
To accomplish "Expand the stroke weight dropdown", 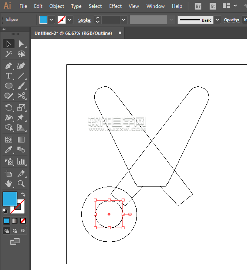I will coord(124,20).
